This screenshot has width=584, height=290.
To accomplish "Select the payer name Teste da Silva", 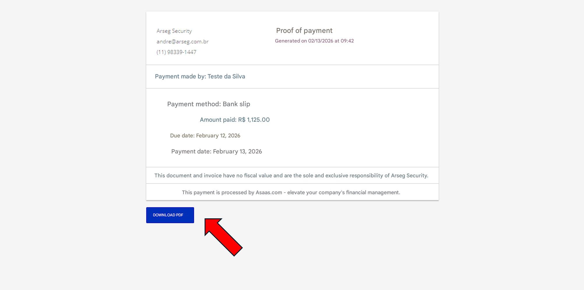I will click(226, 77).
